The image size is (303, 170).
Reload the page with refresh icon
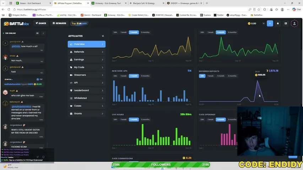(x=9, y=9)
